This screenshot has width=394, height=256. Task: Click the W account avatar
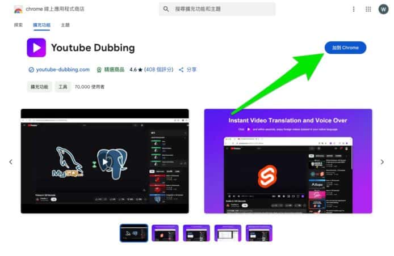[x=383, y=9]
